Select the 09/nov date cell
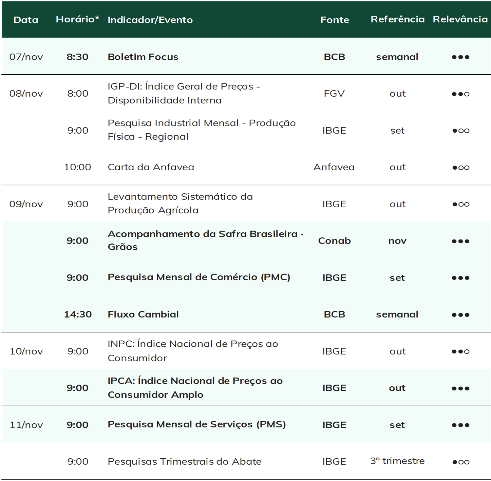 (26, 204)
